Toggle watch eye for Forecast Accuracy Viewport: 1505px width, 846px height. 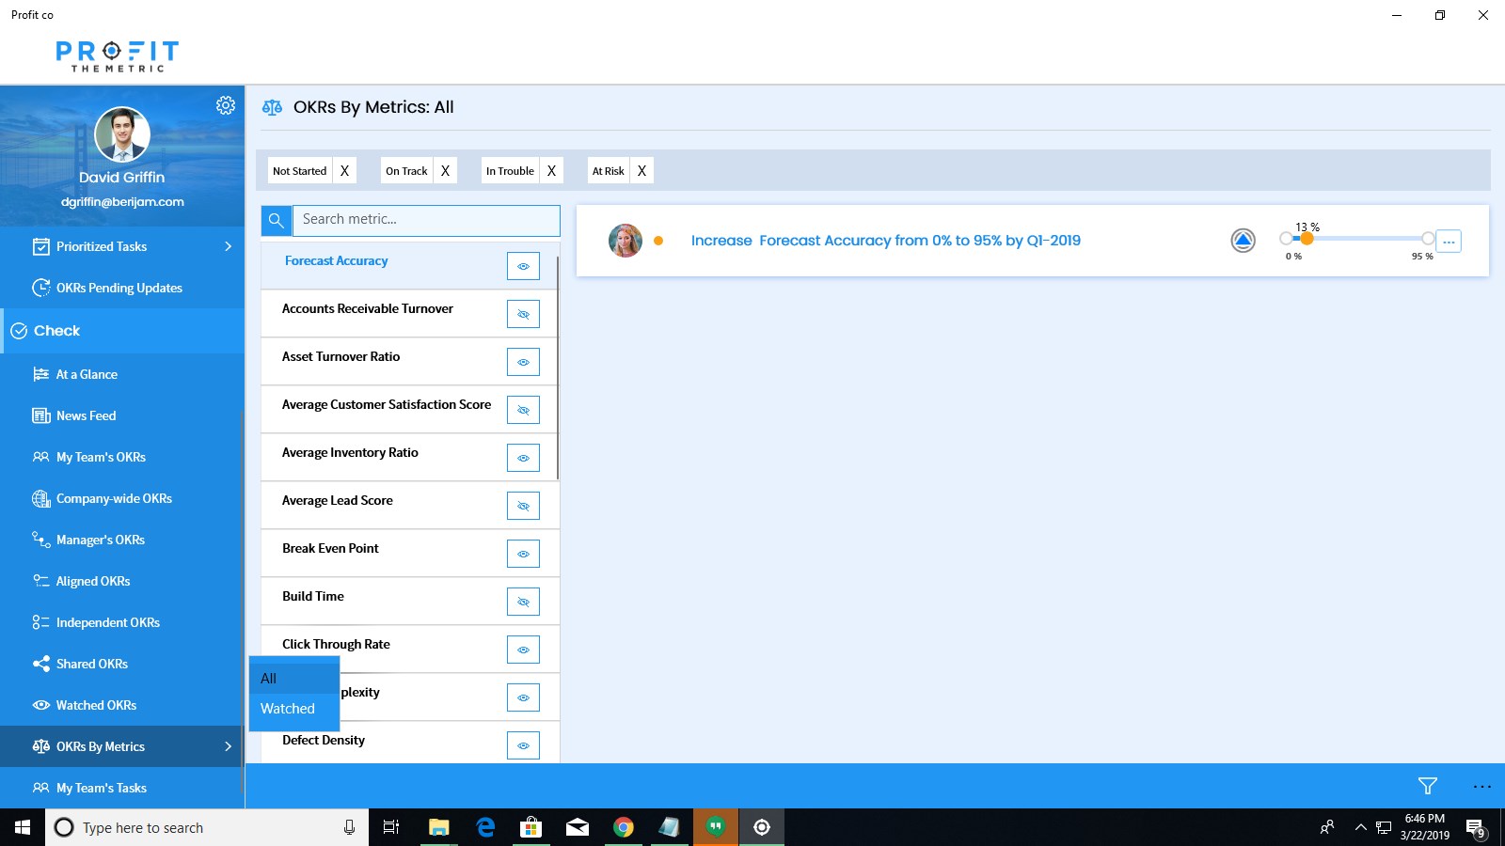[523, 266]
